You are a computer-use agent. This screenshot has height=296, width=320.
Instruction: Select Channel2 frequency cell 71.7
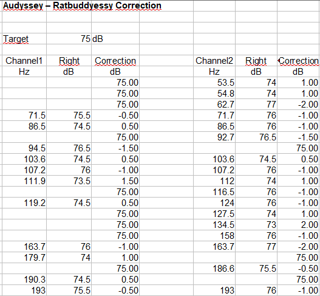coord(214,115)
